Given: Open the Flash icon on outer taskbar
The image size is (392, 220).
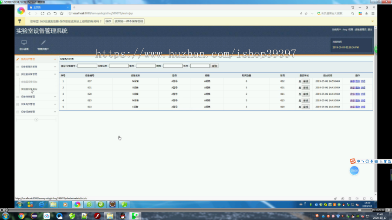Looking at the screenshot, I should click(x=97, y=216).
